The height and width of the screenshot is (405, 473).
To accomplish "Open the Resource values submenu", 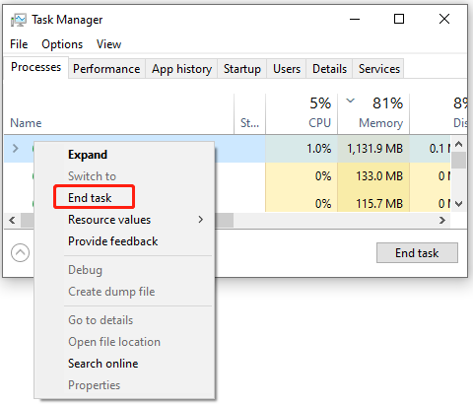I will click(125, 220).
